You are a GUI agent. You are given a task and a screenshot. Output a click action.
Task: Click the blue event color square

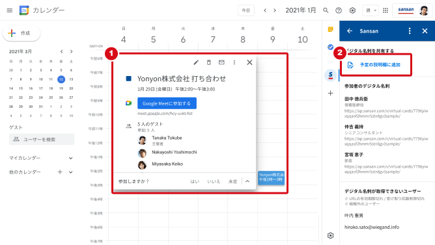pyautogui.click(x=128, y=79)
